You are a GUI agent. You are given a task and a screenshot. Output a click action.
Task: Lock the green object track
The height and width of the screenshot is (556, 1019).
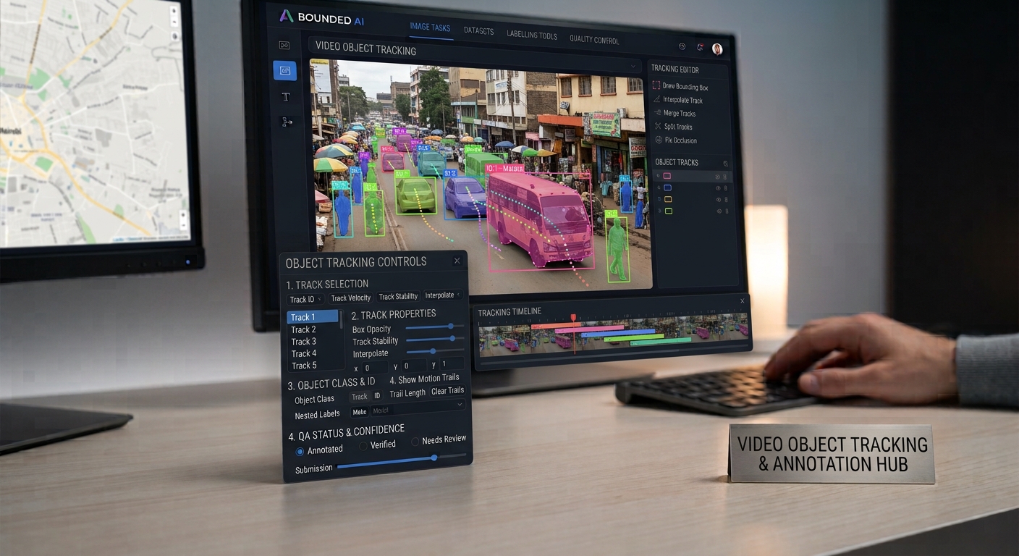[726, 211]
